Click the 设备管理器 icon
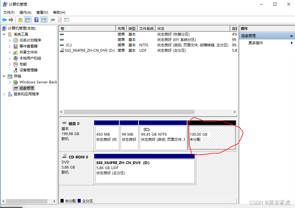Screen dimensions: 295x208 [16, 70]
